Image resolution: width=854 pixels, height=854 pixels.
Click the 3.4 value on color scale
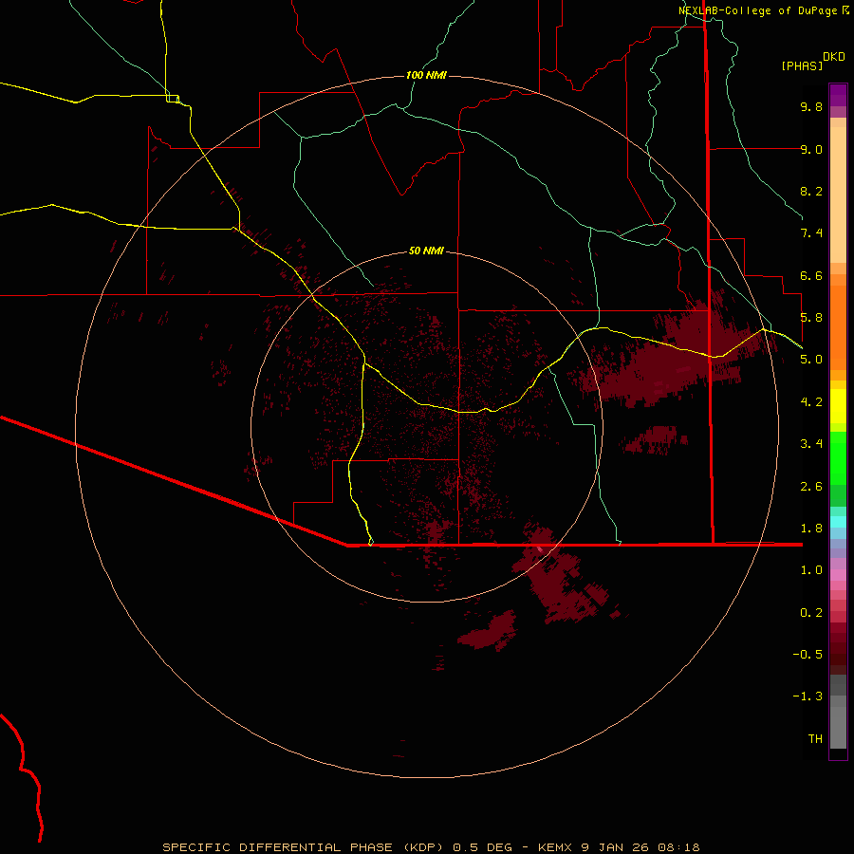tap(811, 444)
